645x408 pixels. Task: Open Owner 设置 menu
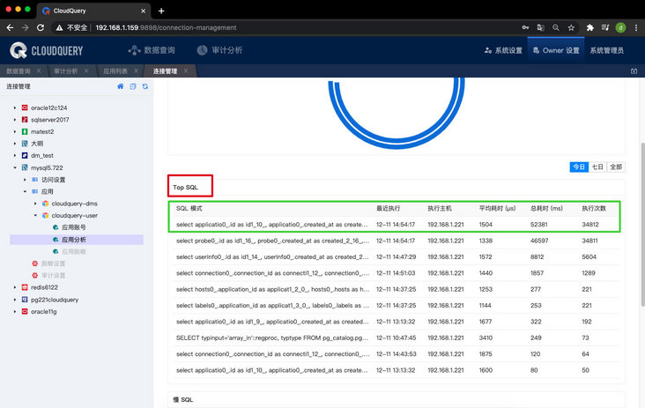coord(556,50)
